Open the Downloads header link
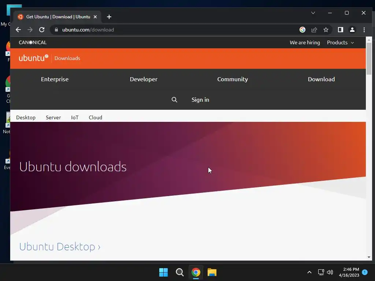 (x=67, y=58)
